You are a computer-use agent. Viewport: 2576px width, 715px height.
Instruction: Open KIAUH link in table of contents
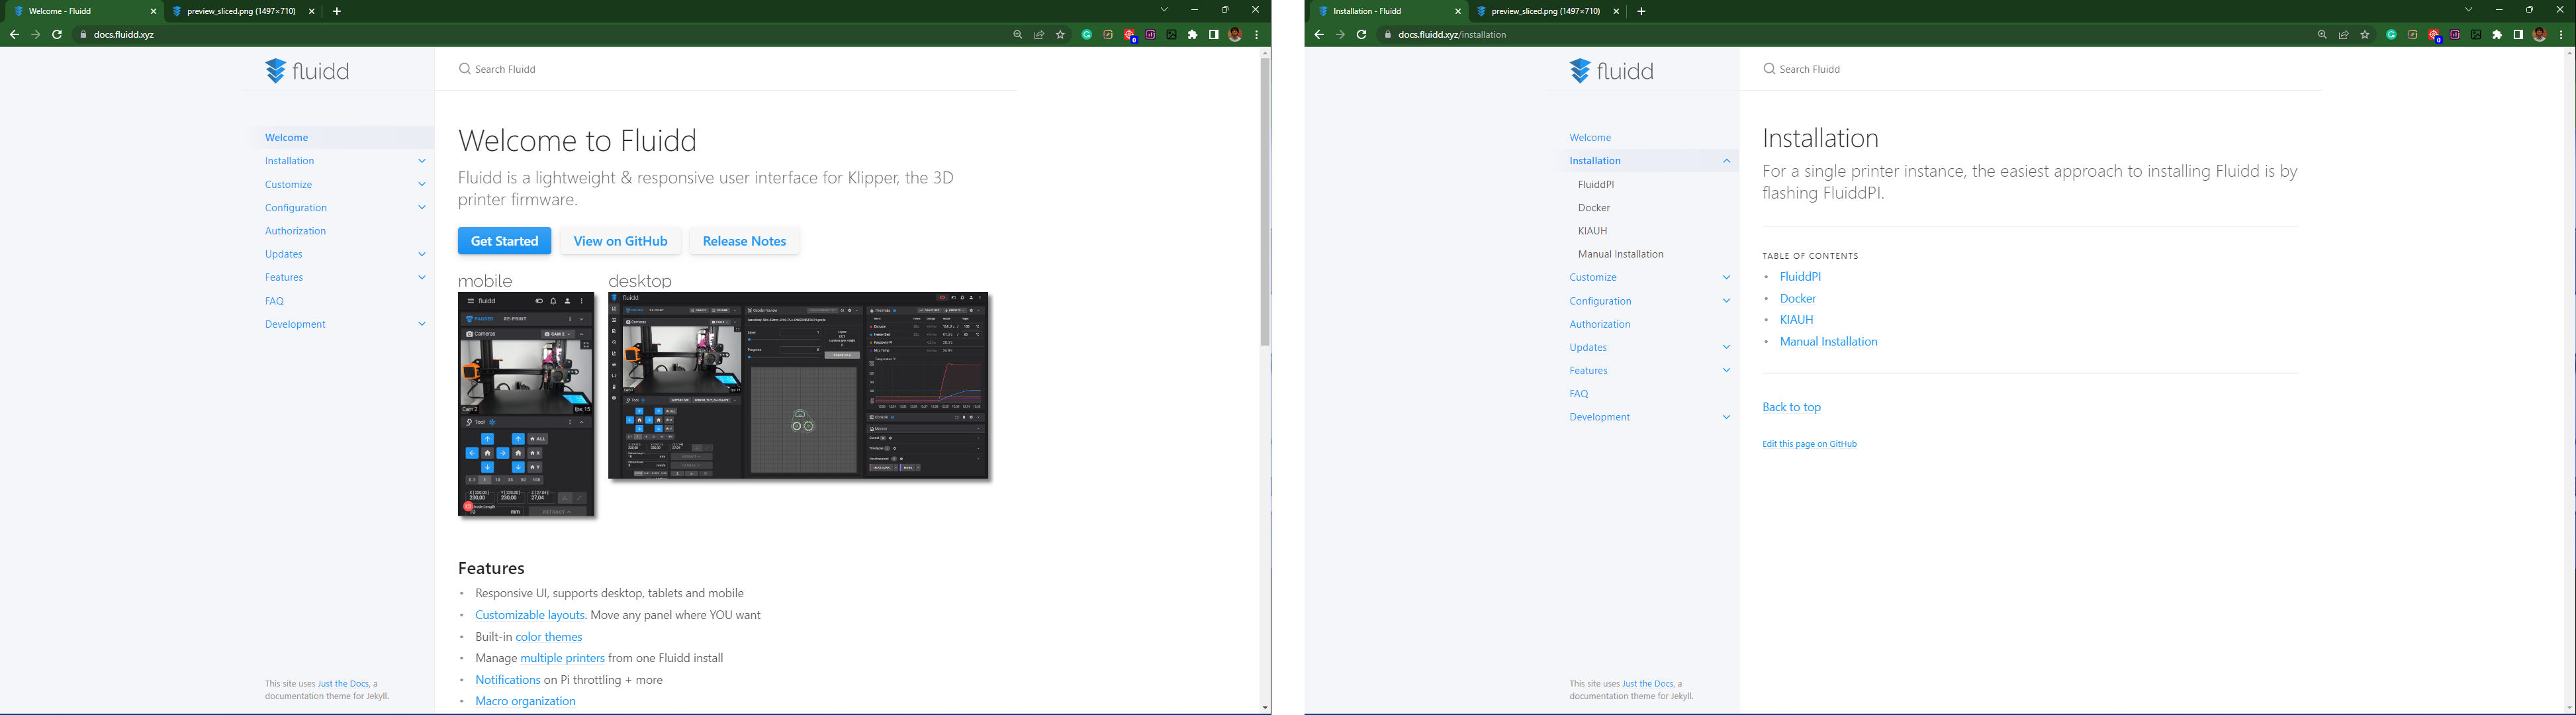coord(1797,320)
